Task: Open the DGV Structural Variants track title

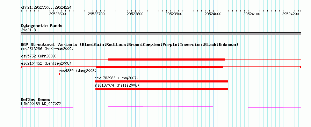Action: point(130,45)
